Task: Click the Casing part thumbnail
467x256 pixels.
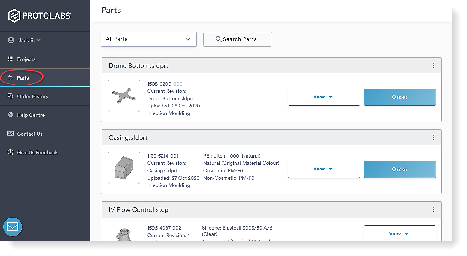Action: coord(124,168)
